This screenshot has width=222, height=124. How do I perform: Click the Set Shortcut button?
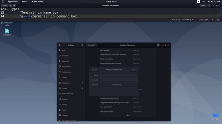click(117, 85)
